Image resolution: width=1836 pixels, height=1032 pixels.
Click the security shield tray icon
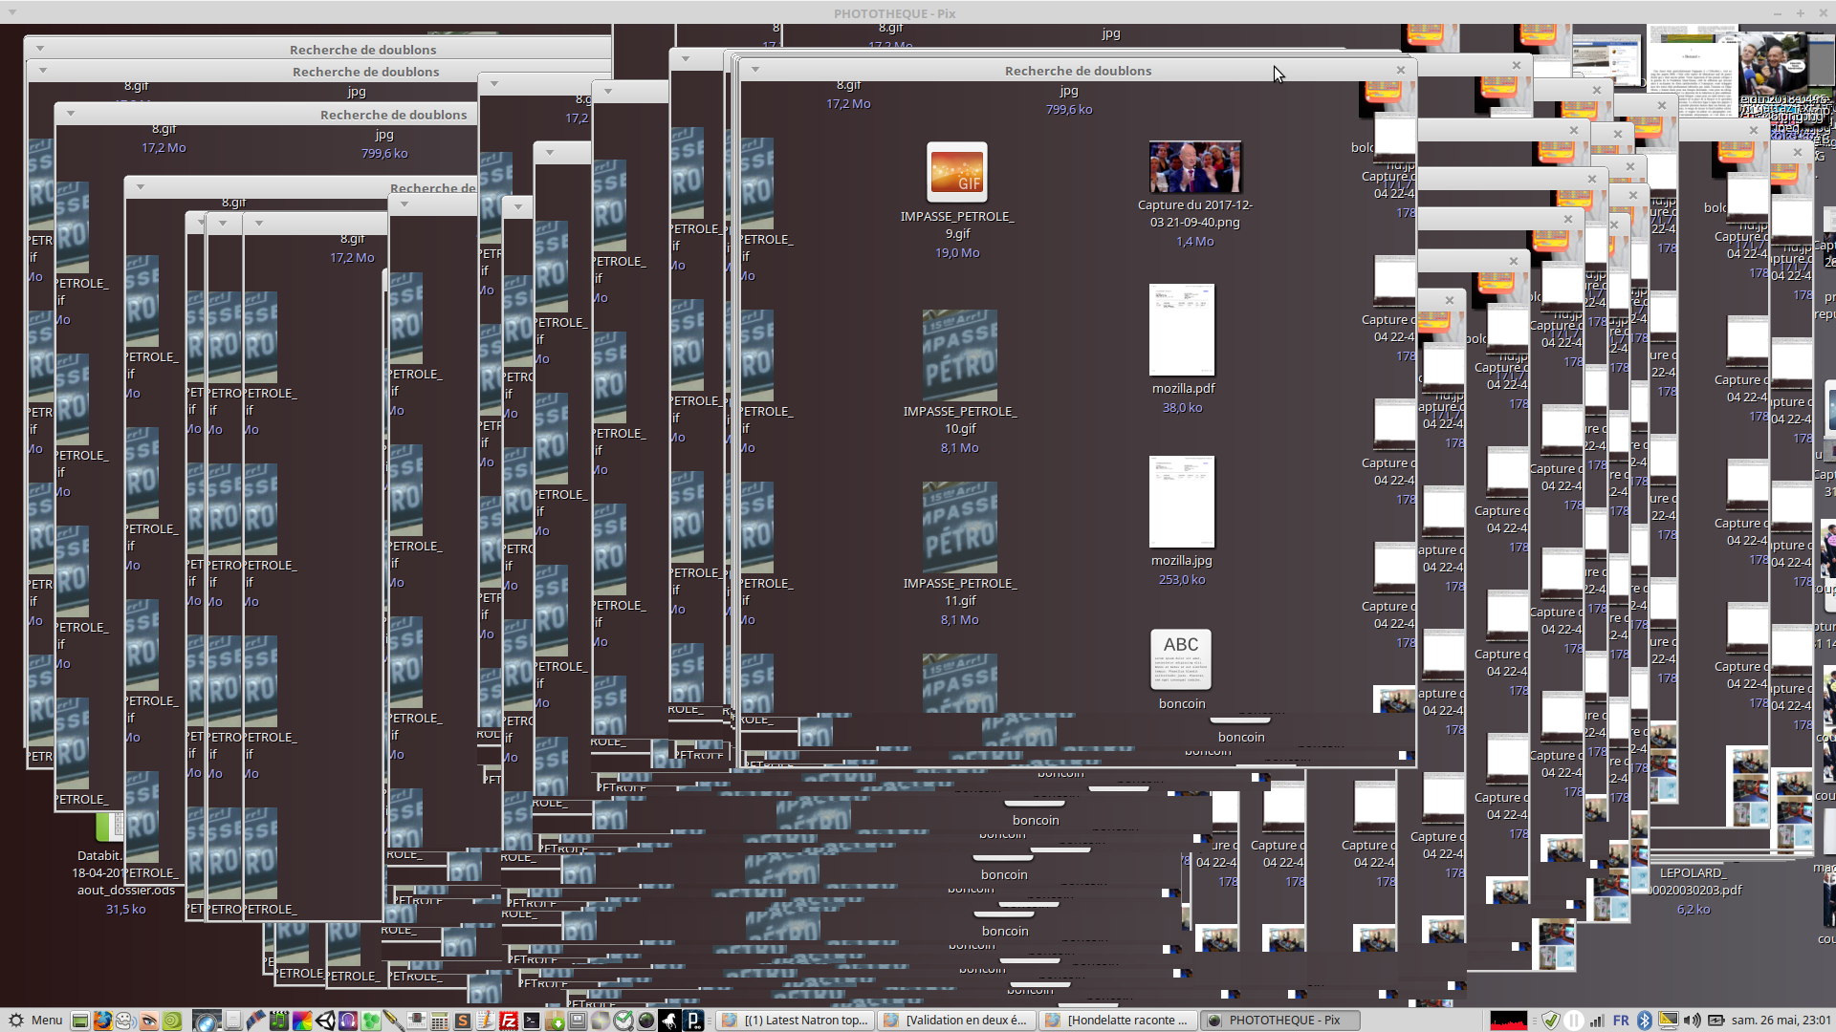click(x=1551, y=1021)
